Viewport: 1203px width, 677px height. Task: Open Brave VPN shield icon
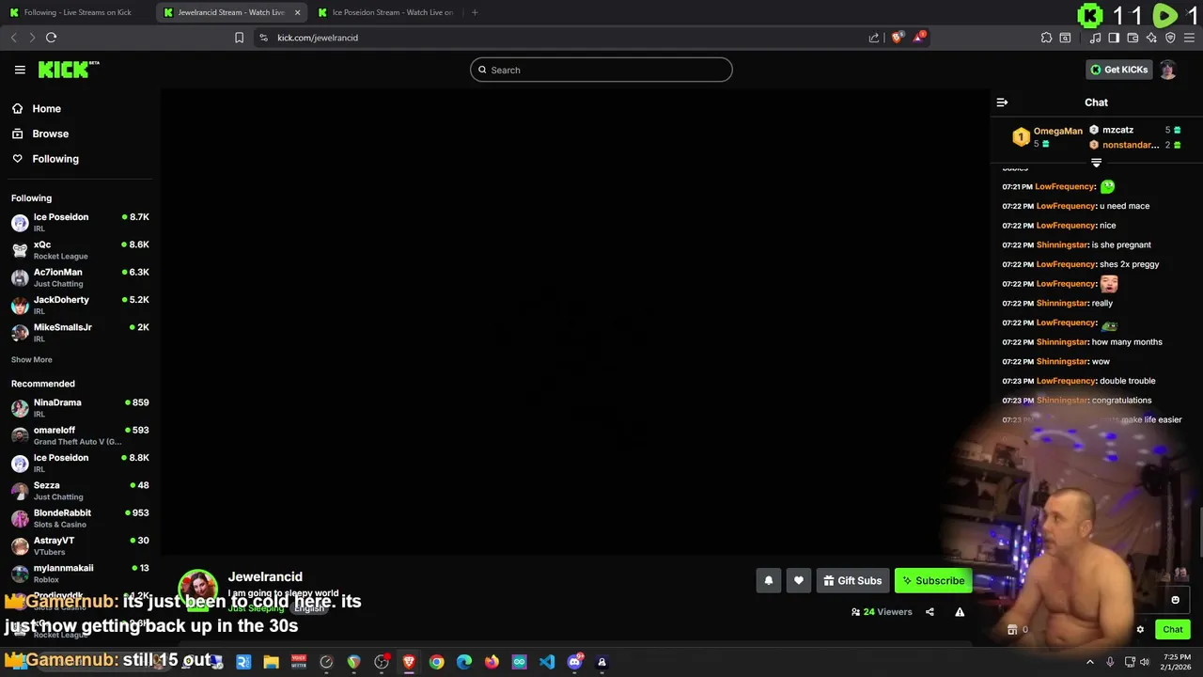click(1170, 38)
